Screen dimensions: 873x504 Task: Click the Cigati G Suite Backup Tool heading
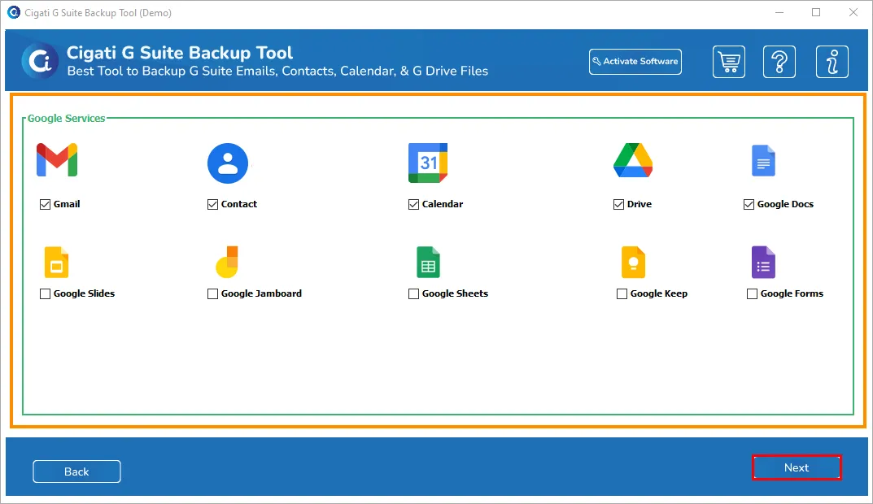click(179, 53)
